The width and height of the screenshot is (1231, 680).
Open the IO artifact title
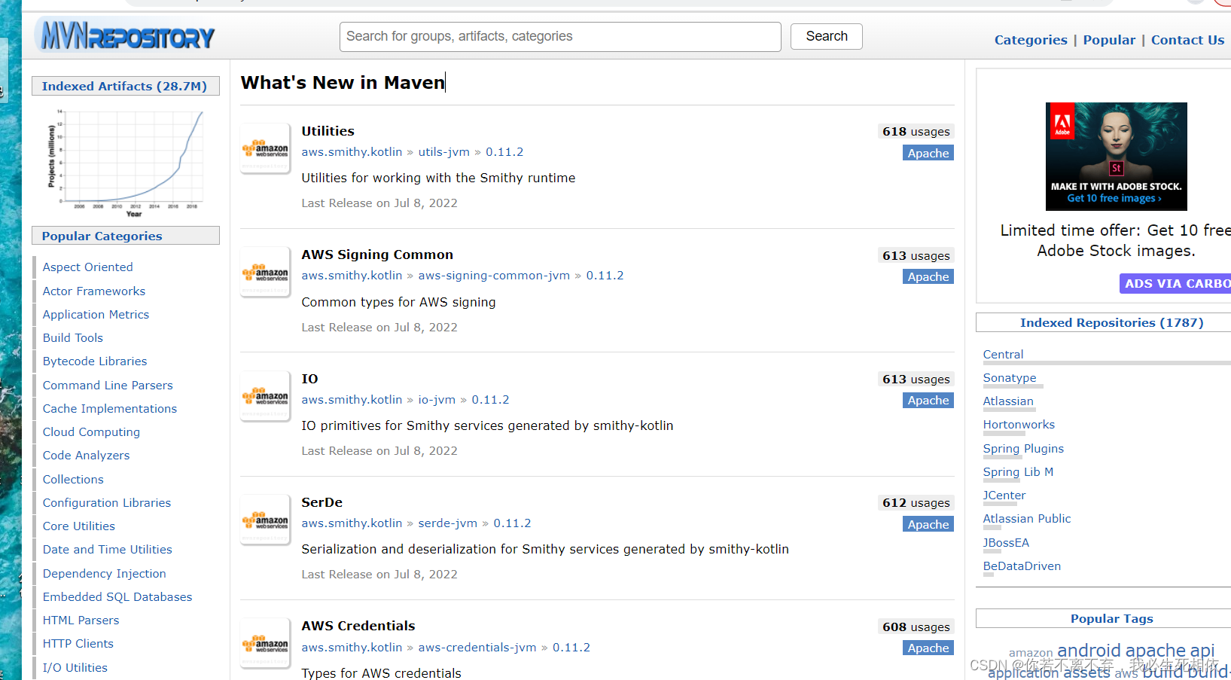[309, 379]
